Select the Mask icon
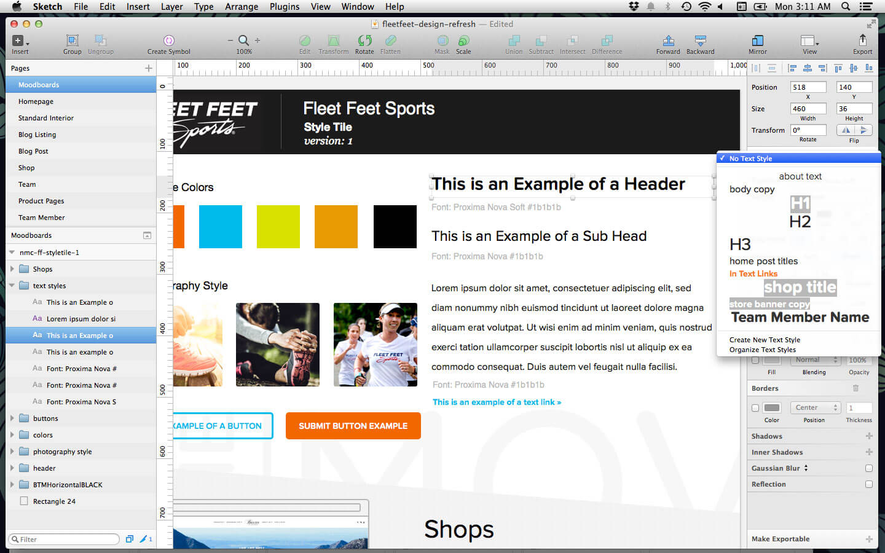 (x=442, y=40)
